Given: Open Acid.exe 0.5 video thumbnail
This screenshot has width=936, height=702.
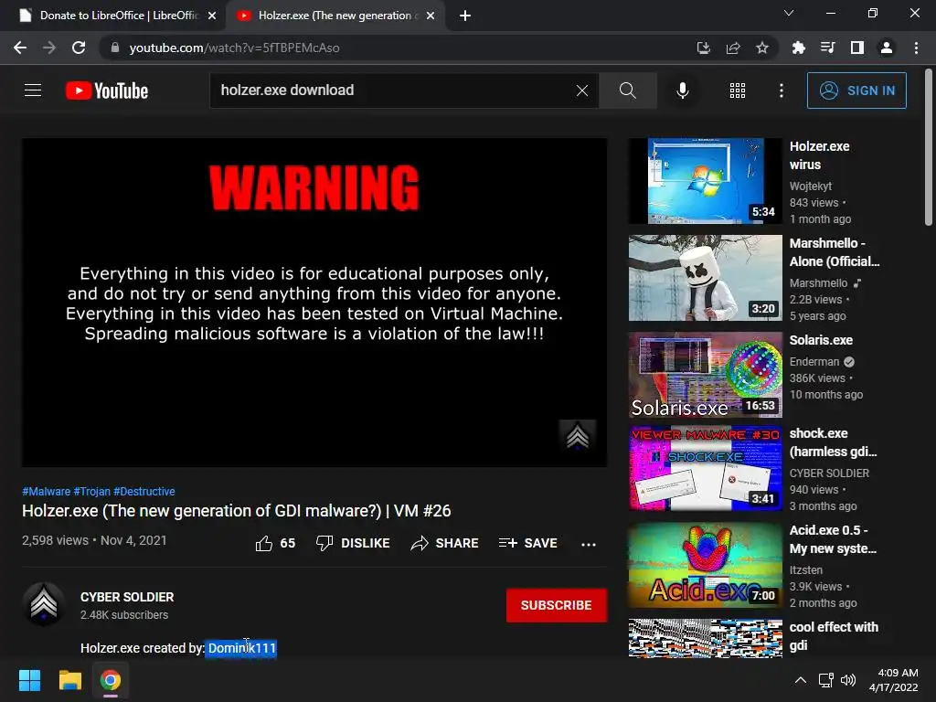Looking at the screenshot, I should point(705,565).
